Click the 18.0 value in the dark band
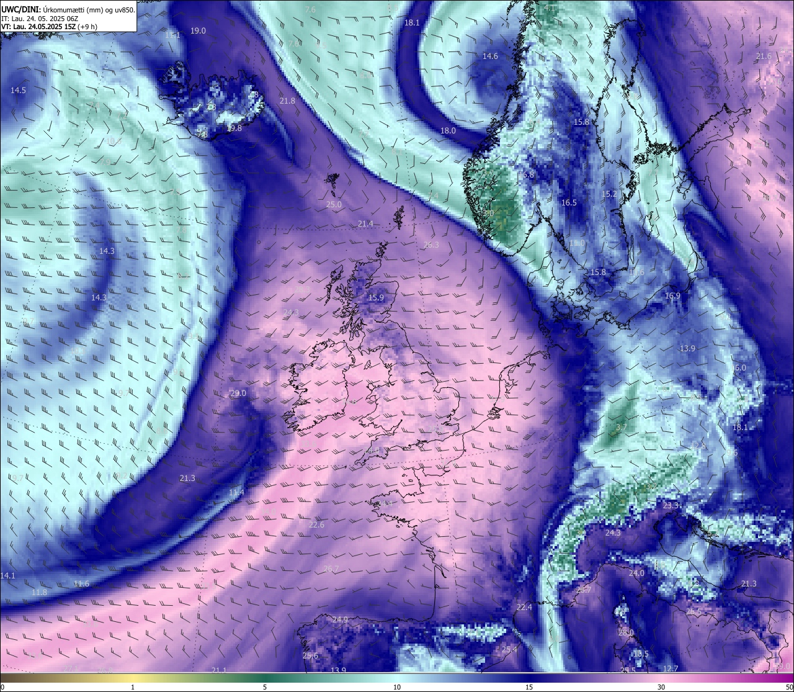Viewport: 794px width, 692px height. pos(448,131)
